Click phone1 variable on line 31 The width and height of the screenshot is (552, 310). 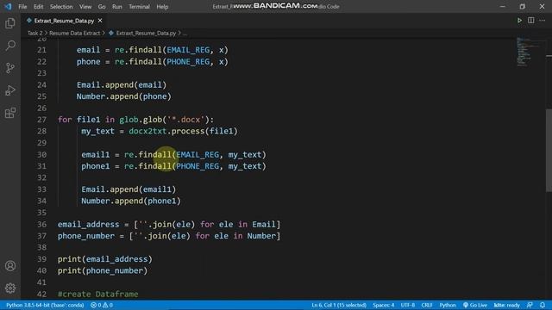coord(96,166)
